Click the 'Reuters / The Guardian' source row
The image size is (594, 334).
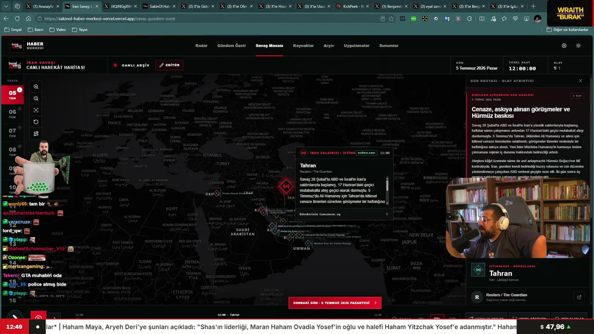click(527, 297)
